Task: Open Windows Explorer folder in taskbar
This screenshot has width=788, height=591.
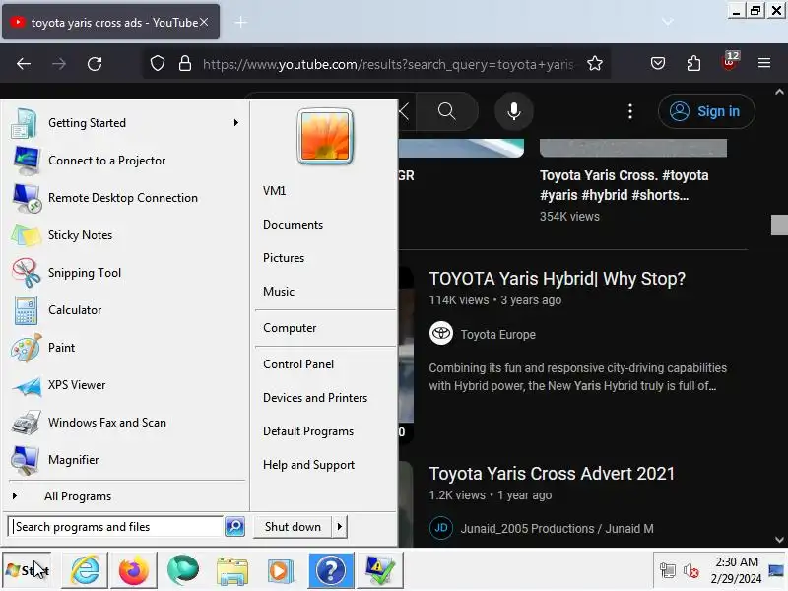Action: (x=232, y=570)
